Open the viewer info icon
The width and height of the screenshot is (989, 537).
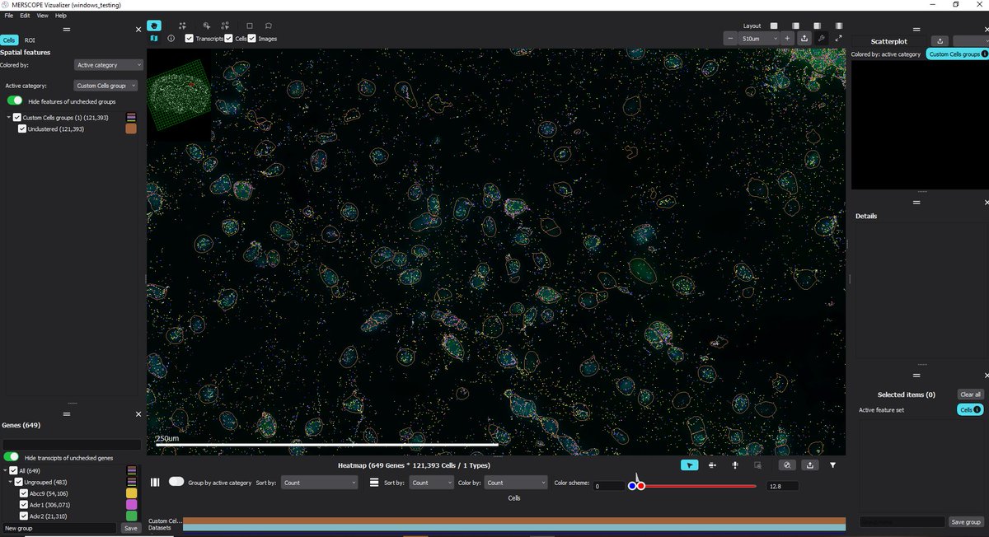coord(171,39)
